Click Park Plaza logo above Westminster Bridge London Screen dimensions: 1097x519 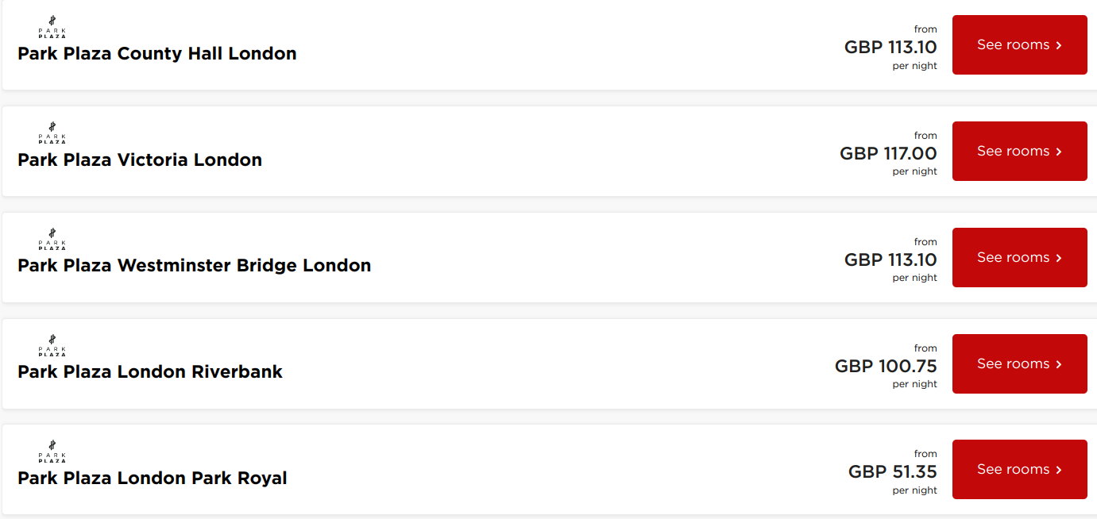tap(52, 240)
